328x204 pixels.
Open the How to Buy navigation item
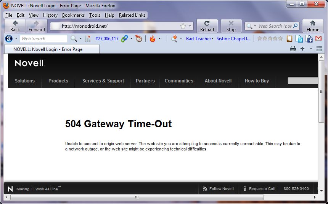[x=257, y=81]
